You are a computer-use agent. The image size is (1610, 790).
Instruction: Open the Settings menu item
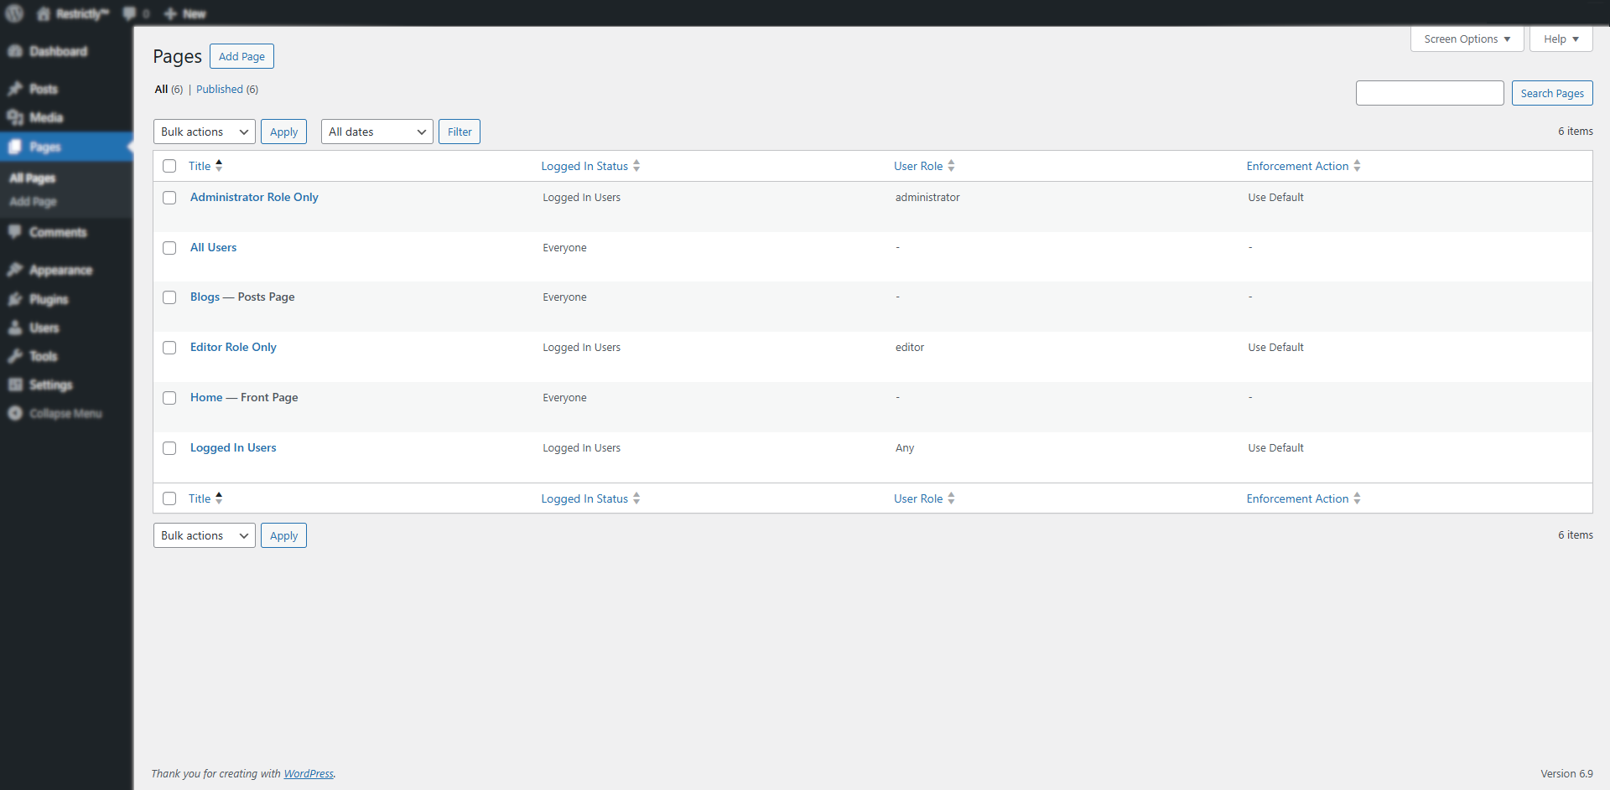(x=50, y=385)
